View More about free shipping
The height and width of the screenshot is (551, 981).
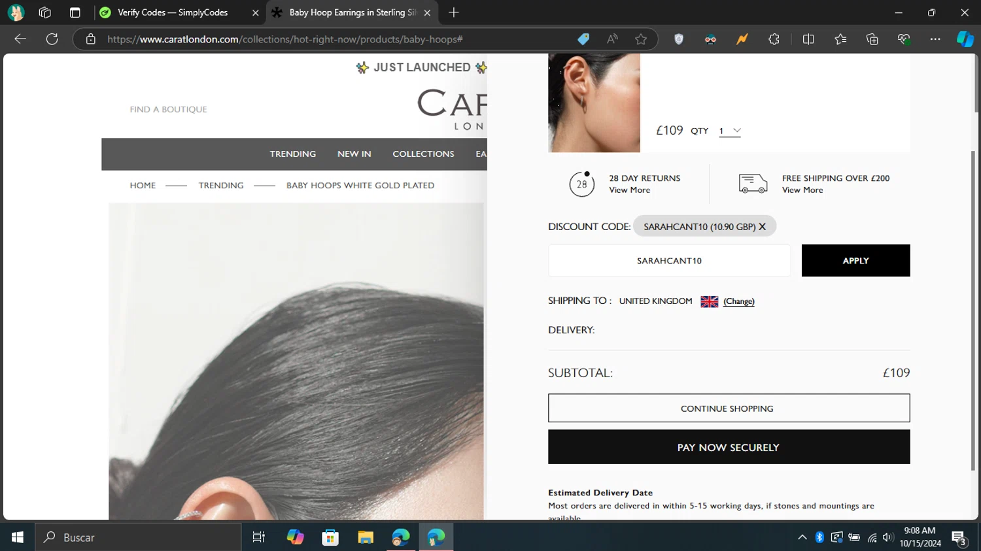pos(802,190)
